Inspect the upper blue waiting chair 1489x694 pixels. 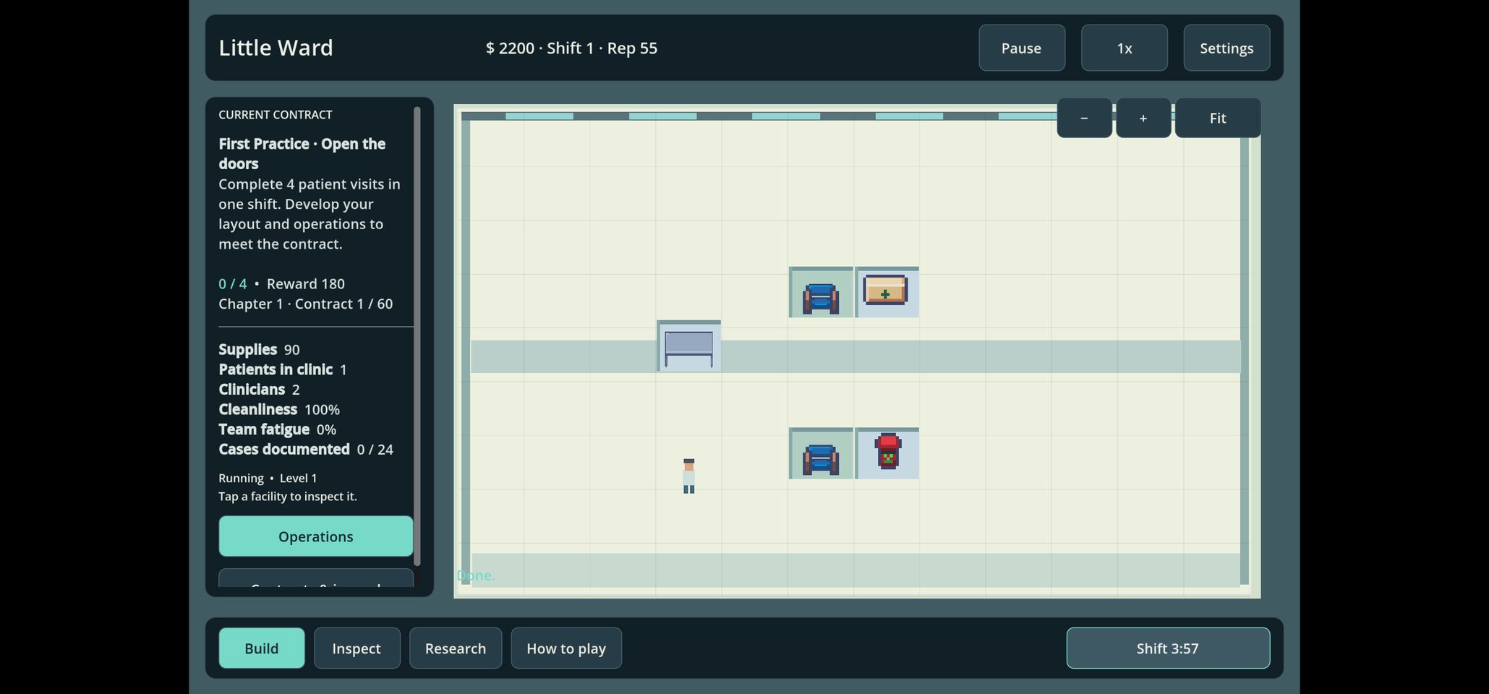821,293
